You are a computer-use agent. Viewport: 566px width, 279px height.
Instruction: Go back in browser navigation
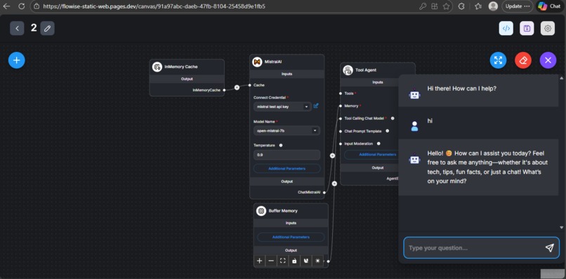[6, 6]
